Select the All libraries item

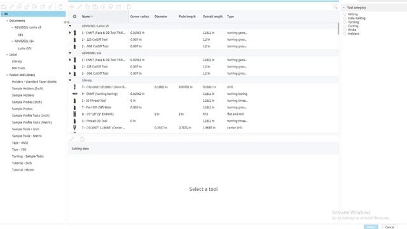coord(32,14)
